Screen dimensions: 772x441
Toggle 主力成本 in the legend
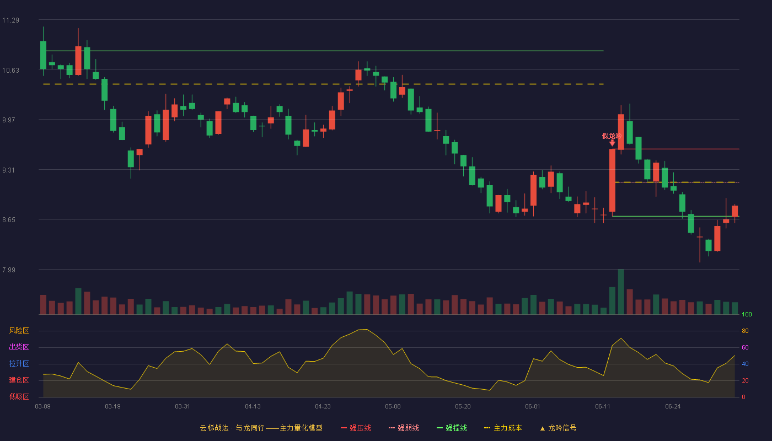point(502,428)
